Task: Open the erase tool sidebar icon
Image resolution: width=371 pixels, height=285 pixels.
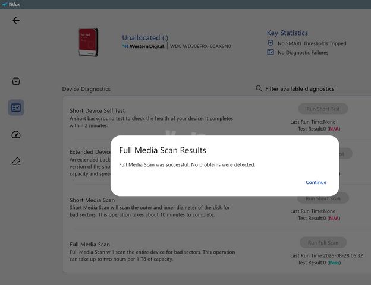Action: click(16, 161)
